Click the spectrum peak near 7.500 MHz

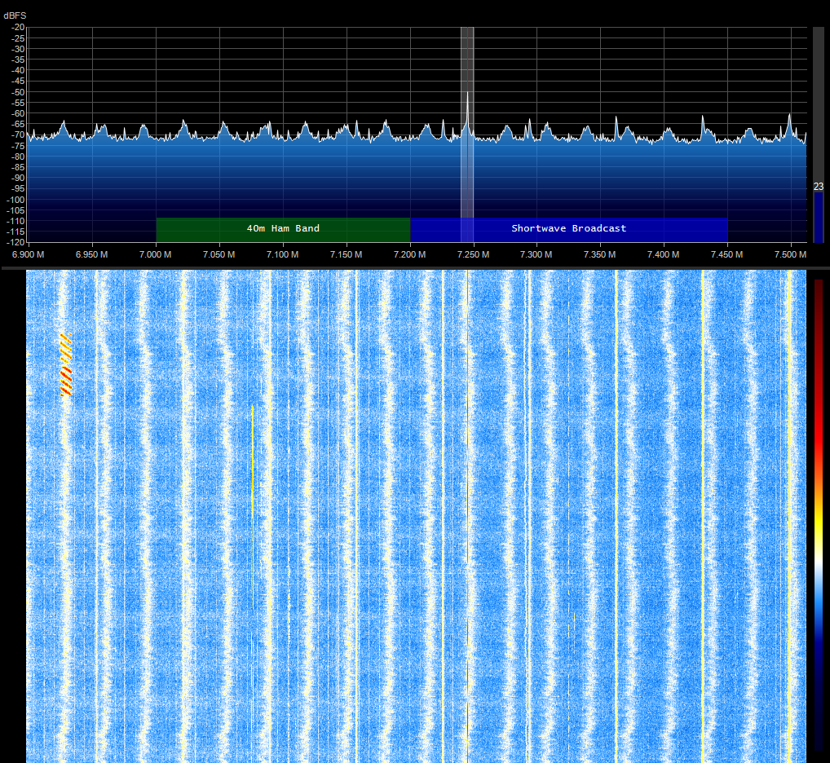click(x=789, y=117)
